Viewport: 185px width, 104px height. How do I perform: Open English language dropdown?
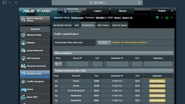[163, 11]
